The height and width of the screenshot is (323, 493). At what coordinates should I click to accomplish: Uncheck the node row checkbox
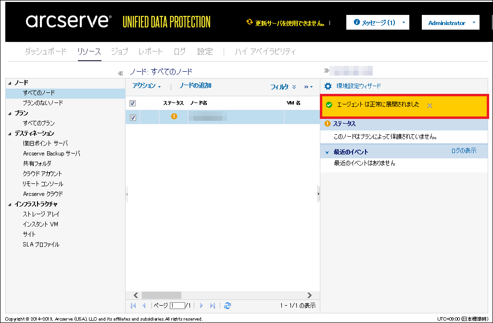133,118
